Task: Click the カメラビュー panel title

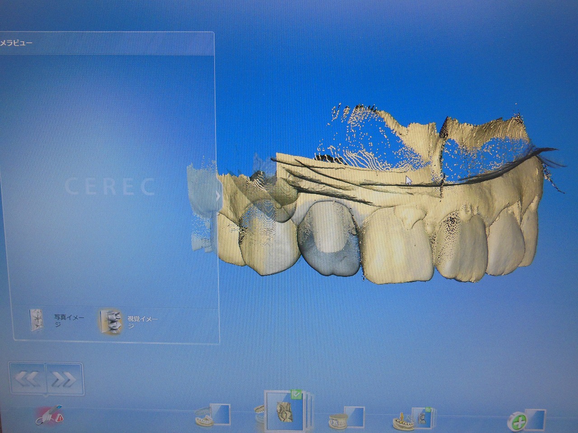Action: coord(16,43)
